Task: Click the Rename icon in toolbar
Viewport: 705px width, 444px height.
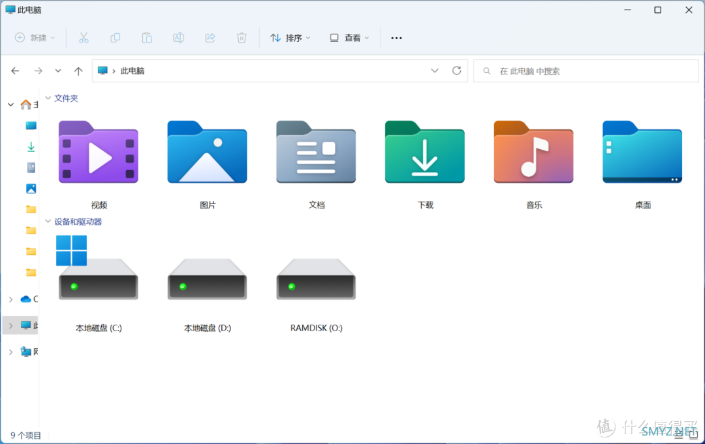Action: point(178,38)
